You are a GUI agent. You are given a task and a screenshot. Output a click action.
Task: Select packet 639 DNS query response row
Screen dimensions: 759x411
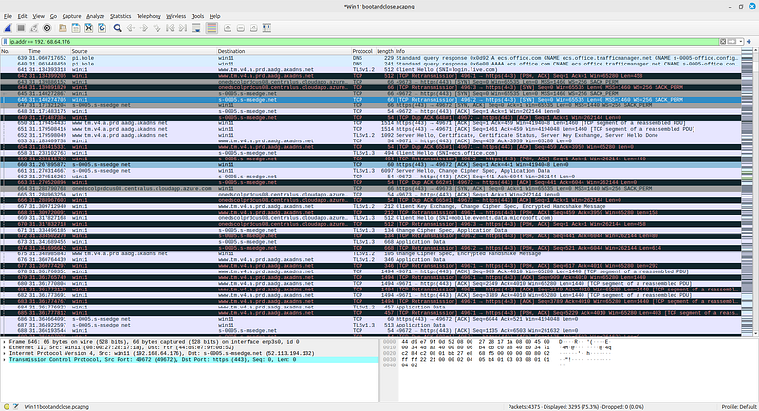pyautogui.click(x=370, y=58)
